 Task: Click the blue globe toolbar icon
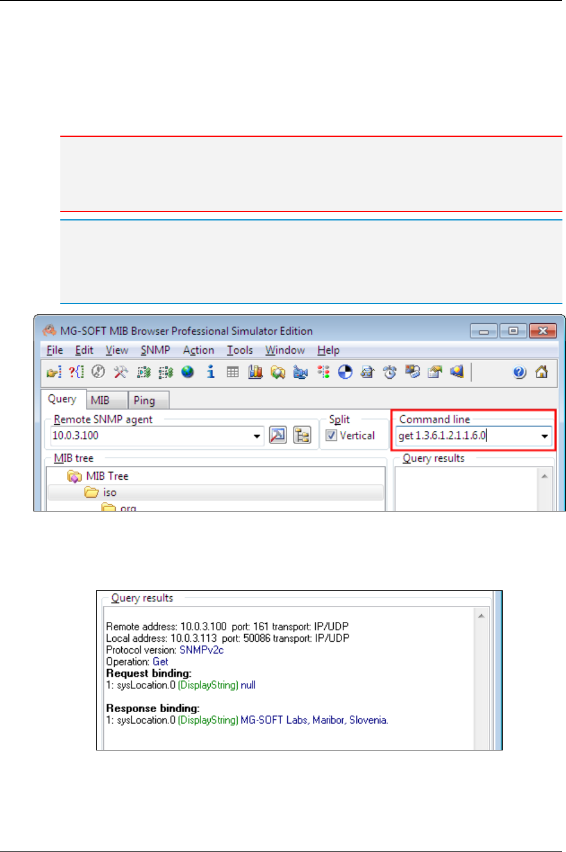187,372
